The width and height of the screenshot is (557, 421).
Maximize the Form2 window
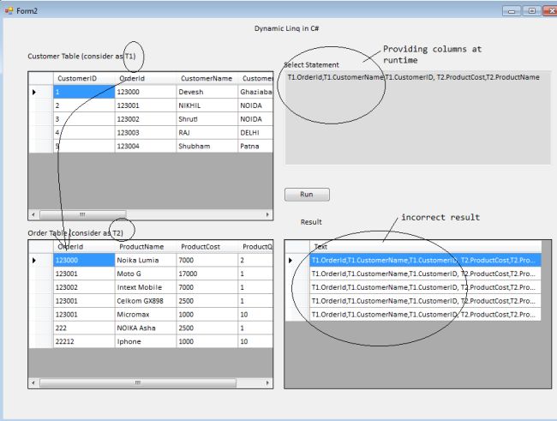coord(532,11)
